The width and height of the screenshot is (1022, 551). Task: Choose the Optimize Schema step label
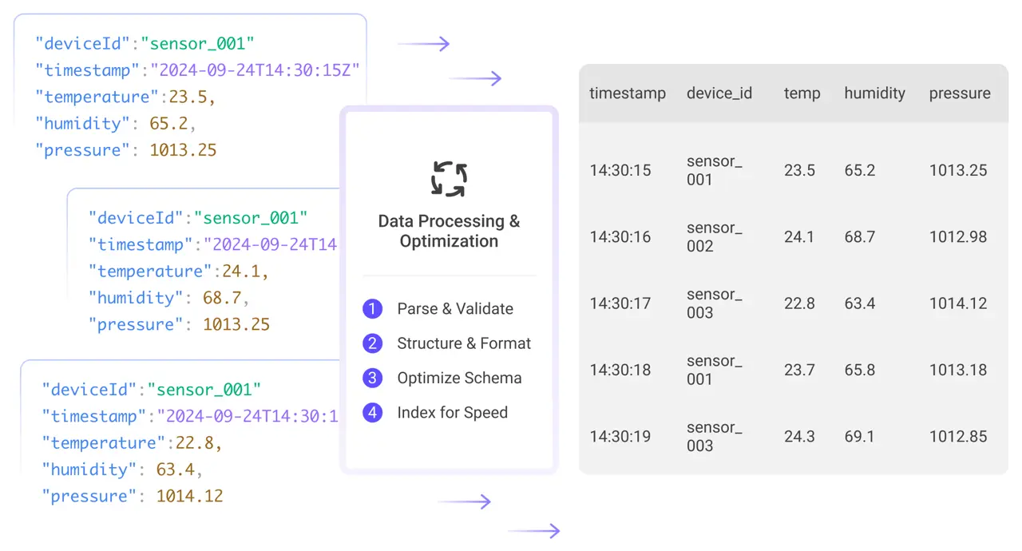(x=459, y=379)
